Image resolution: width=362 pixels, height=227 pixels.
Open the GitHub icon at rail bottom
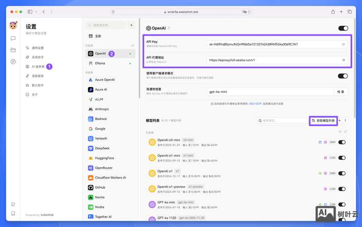pos(13,204)
